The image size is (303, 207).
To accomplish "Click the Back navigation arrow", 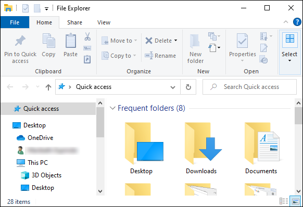I will [x=10, y=87].
